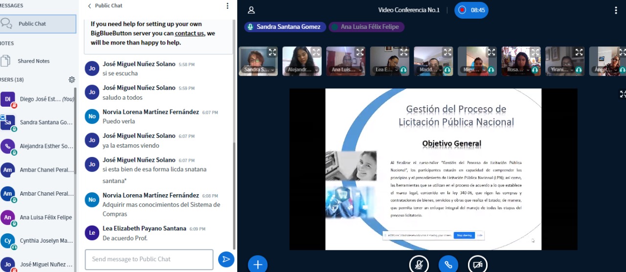Click the Users (18) heading
Image resolution: width=626 pixels, height=272 pixels.
12,79
